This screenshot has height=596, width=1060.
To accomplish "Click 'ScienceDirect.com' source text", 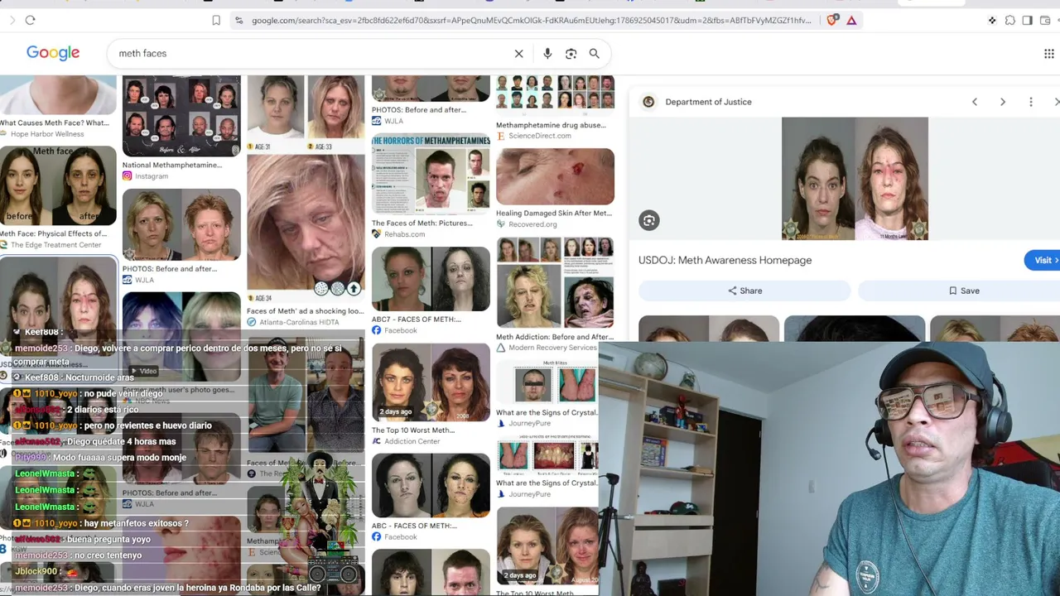I will 539,137.
